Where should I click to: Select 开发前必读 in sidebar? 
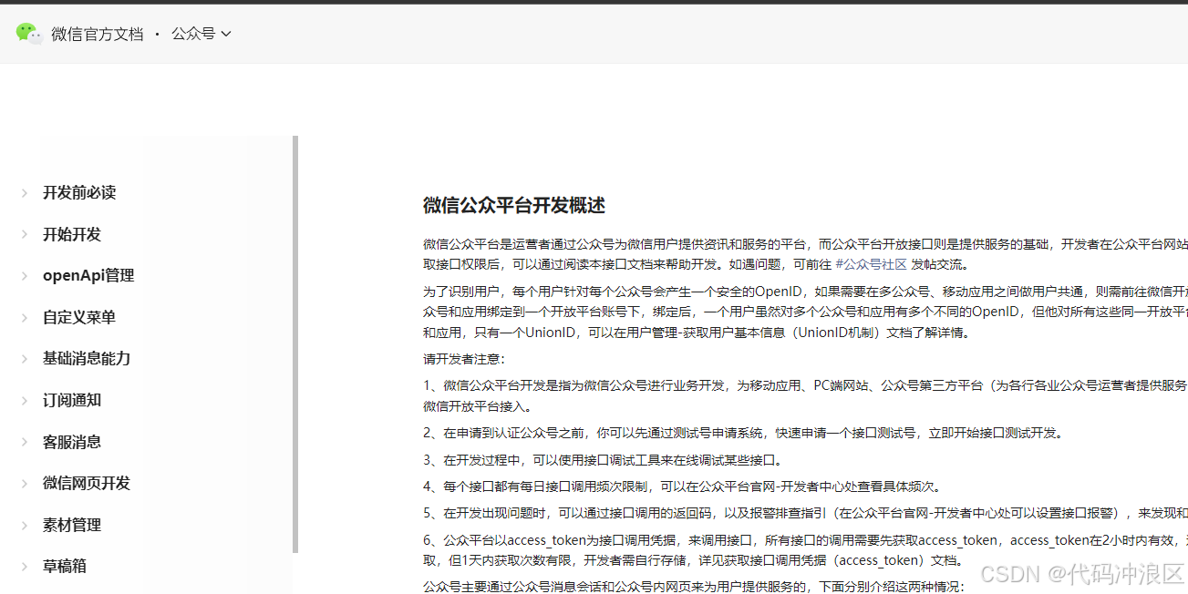(79, 192)
